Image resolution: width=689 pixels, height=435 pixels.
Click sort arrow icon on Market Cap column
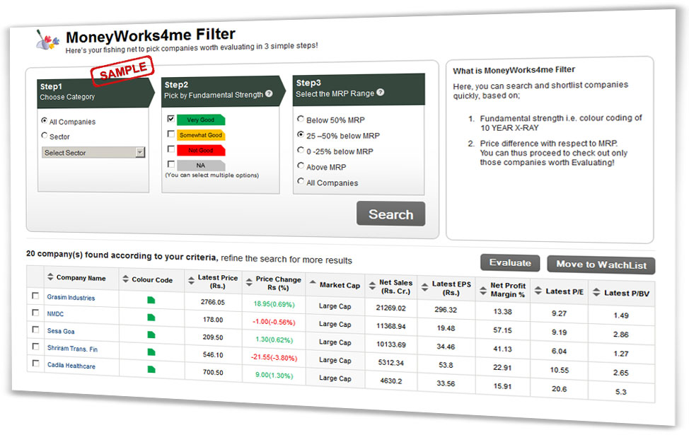pos(313,285)
